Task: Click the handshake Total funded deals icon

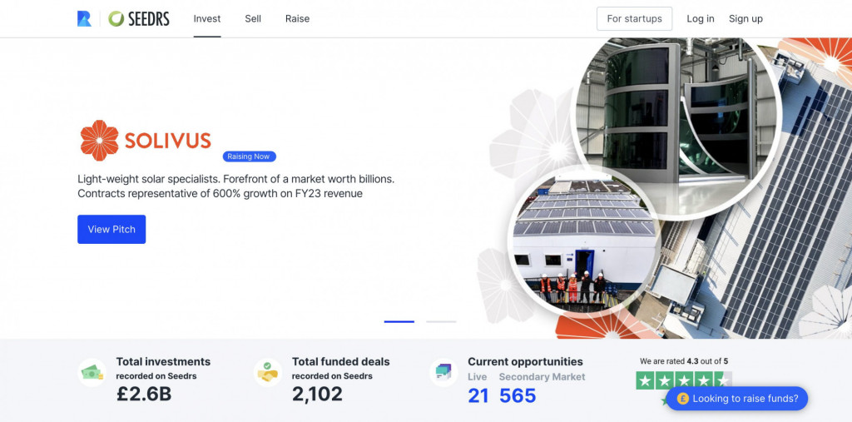Action: [x=267, y=373]
